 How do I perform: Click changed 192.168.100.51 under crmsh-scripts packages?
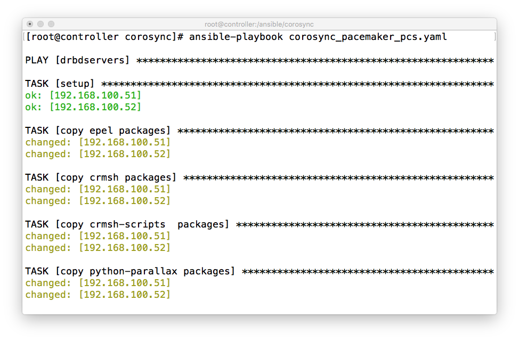pyautogui.click(x=98, y=236)
